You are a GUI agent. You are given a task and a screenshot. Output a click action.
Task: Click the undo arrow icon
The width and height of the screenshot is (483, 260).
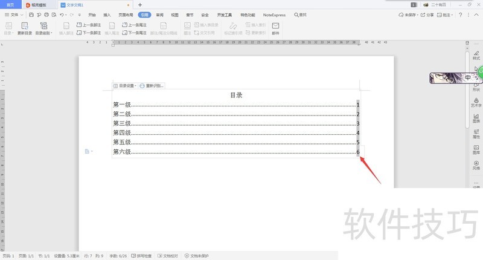(62, 15)
